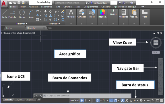165x104 pixels.
Task: Select the Trim scissors tool
Action: (56, 11)
